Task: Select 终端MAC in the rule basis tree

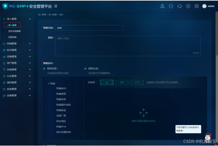Action: [61, 88]
